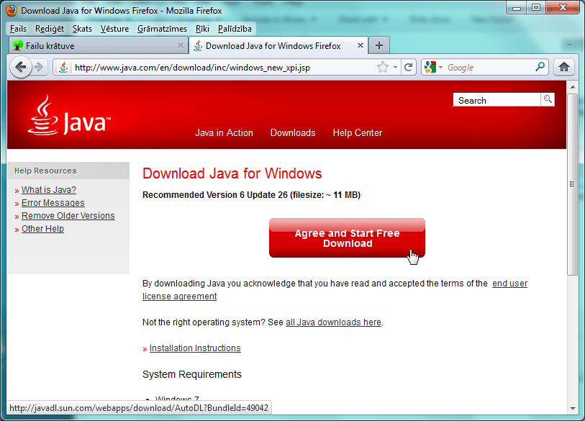The width and height of the screenshot is (585, 421).
Task: Click the Java site Search field
Action: [496, 100]
